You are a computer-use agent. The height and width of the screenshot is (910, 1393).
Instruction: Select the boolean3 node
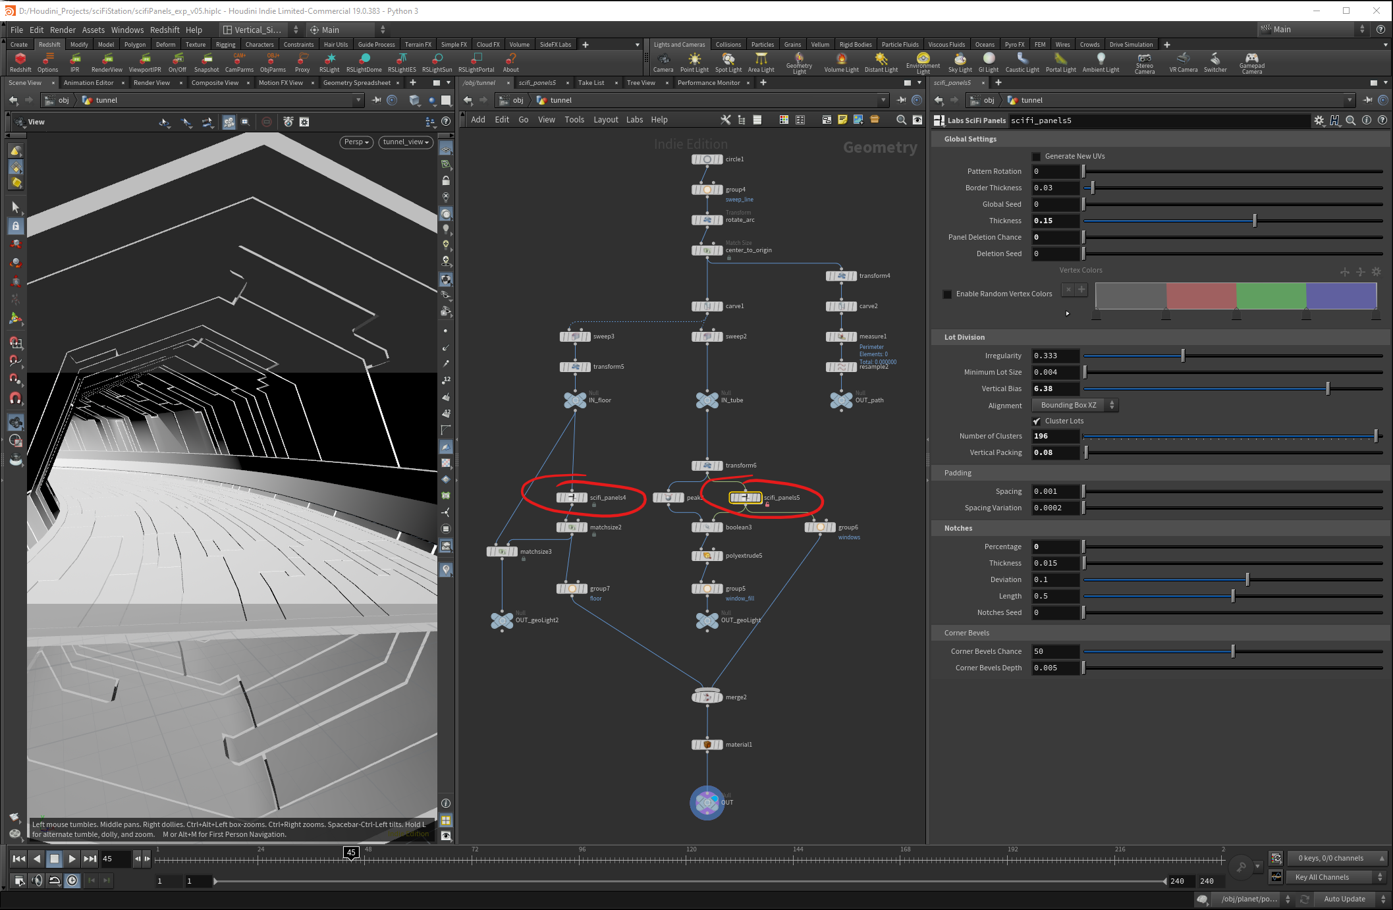[707, 527]
